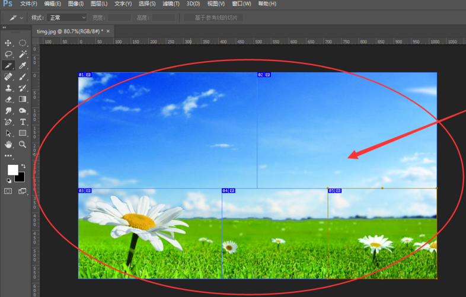Open the 滤镜(T) menu
Viewport: 466px width, 297px height.
coord(171,4)
